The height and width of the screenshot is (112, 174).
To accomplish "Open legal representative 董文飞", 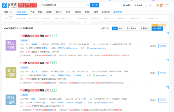I will (x=34, y=72).
